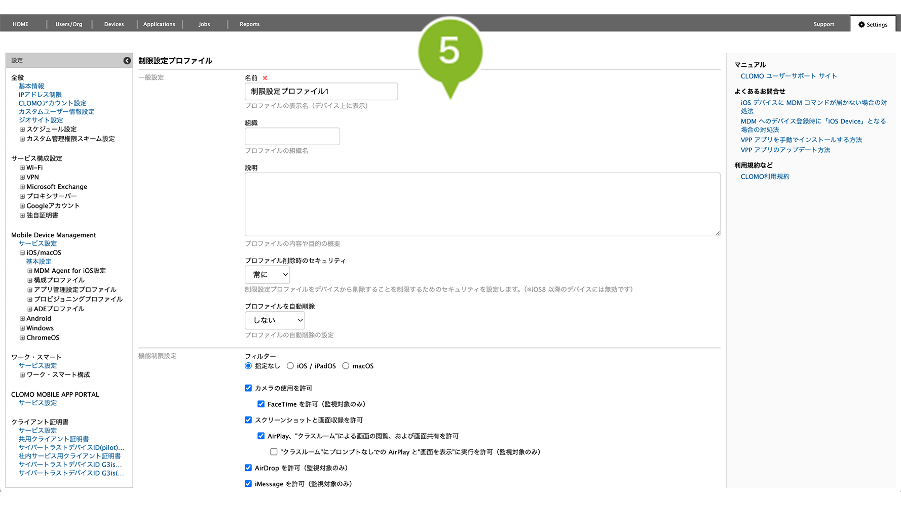This screenshot has height=506, width=901.
Task: Click the 説明 description text area
Action: coord(482,204)
